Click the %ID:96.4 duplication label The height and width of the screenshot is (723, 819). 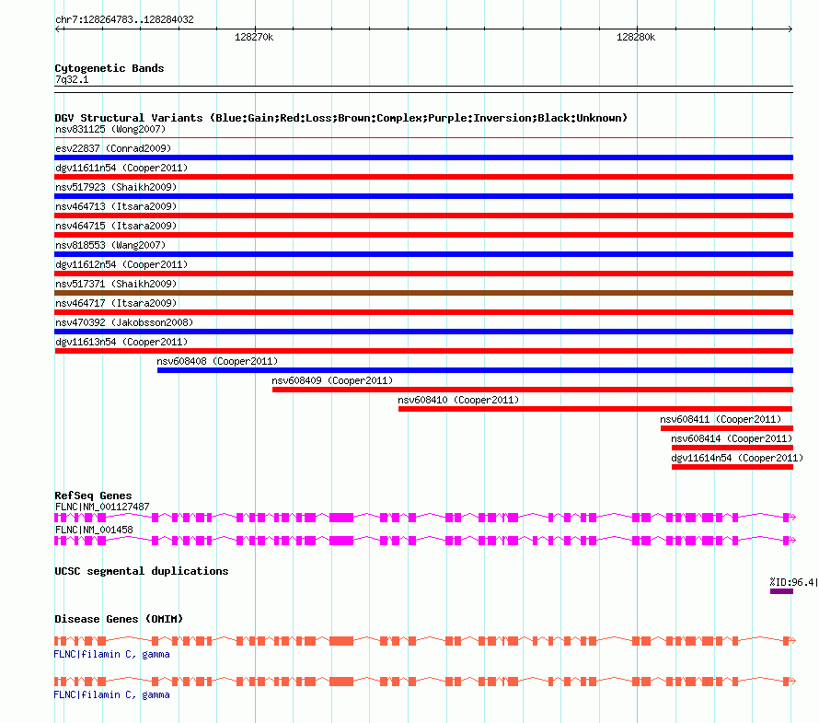pos(793,582)
